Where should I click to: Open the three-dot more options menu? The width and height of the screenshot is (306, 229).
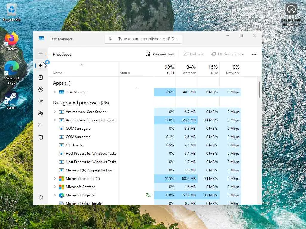[254, 54]
